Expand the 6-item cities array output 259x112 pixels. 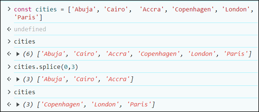coord(18,54)
